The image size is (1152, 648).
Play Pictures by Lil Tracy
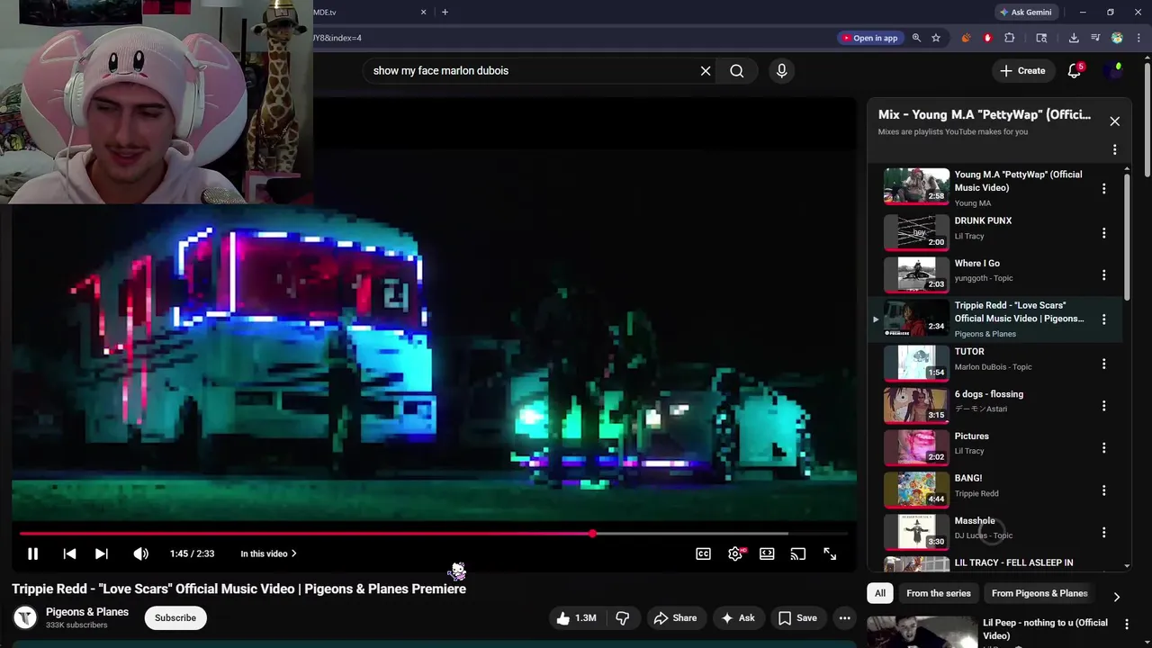994,447
